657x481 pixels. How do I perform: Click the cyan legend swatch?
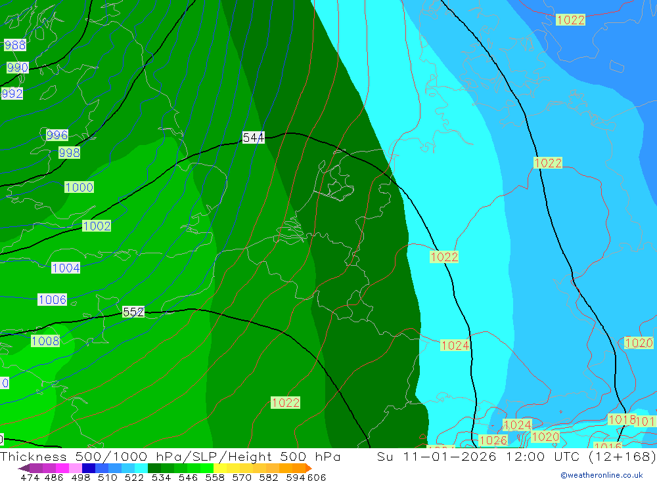141,468
